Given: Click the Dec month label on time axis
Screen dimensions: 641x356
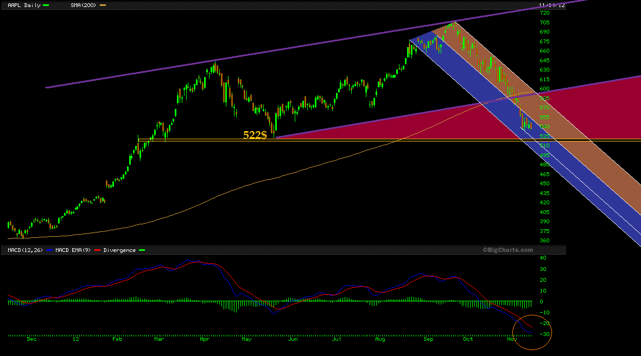Looking at the screenshot, I should pyautogui.click(x=31, y=339).
